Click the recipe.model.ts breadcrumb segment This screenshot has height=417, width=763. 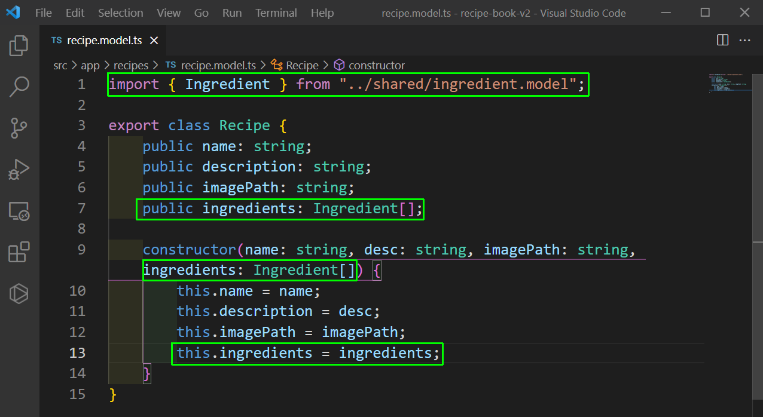coord(211,65)
